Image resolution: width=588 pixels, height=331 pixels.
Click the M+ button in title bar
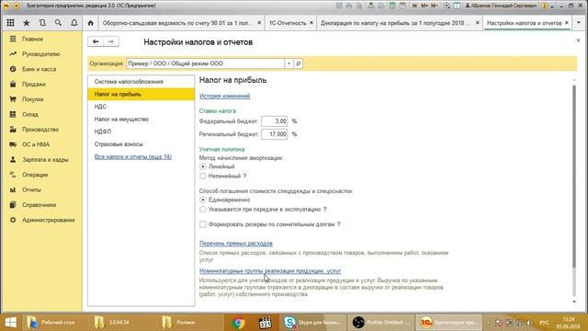[x=424, y=6]
